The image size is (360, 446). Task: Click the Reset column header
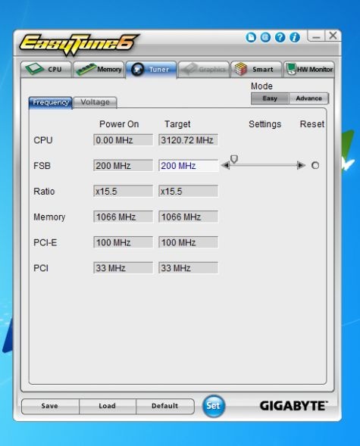point(312,124)
